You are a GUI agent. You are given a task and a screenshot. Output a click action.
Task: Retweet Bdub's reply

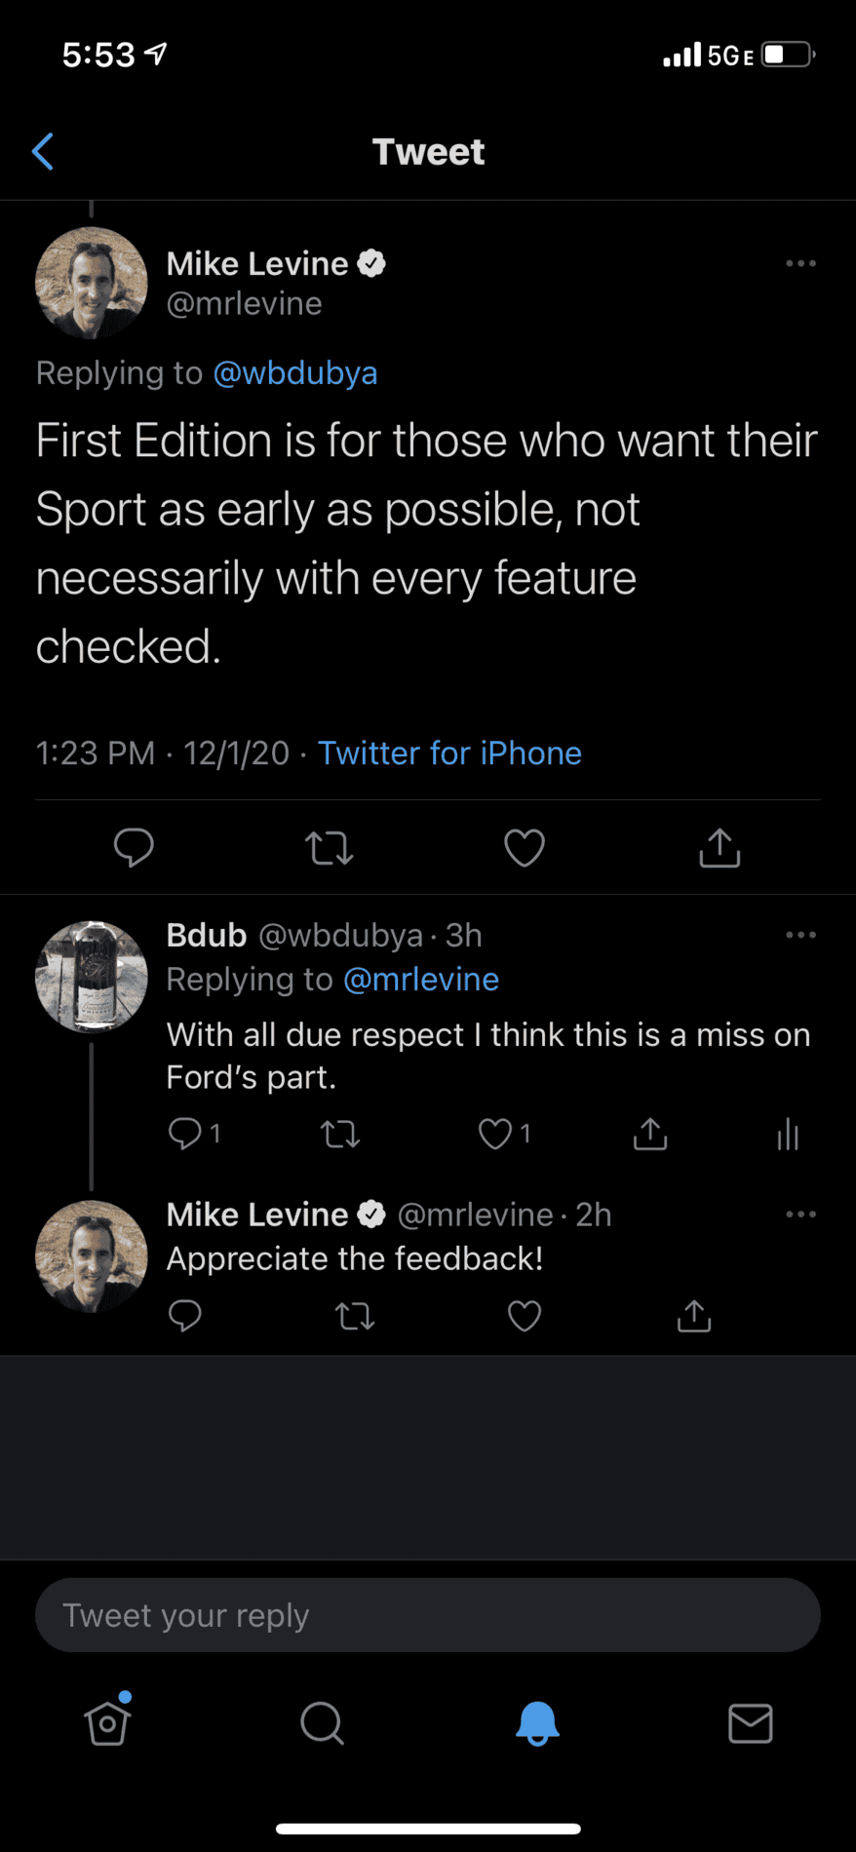[x=340, y=1134]
